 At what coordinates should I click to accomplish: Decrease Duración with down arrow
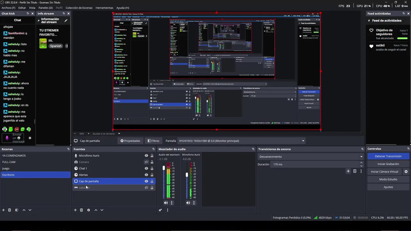coord(361,166)
